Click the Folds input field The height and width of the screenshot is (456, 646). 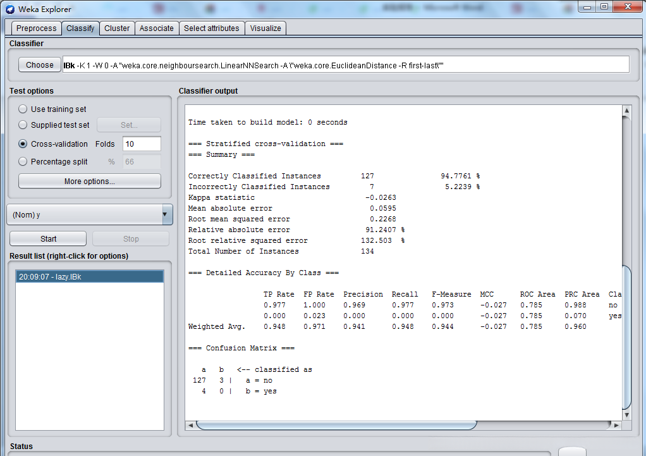(x=142, y=144)
